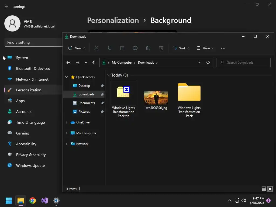
Task: Open Accounts settings page
Action: 33,112
